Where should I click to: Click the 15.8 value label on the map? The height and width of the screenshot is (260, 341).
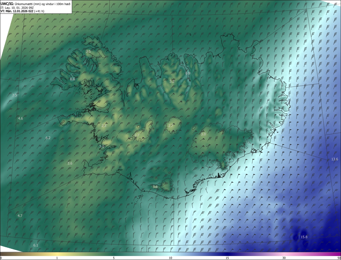click(x=304, y=237)
